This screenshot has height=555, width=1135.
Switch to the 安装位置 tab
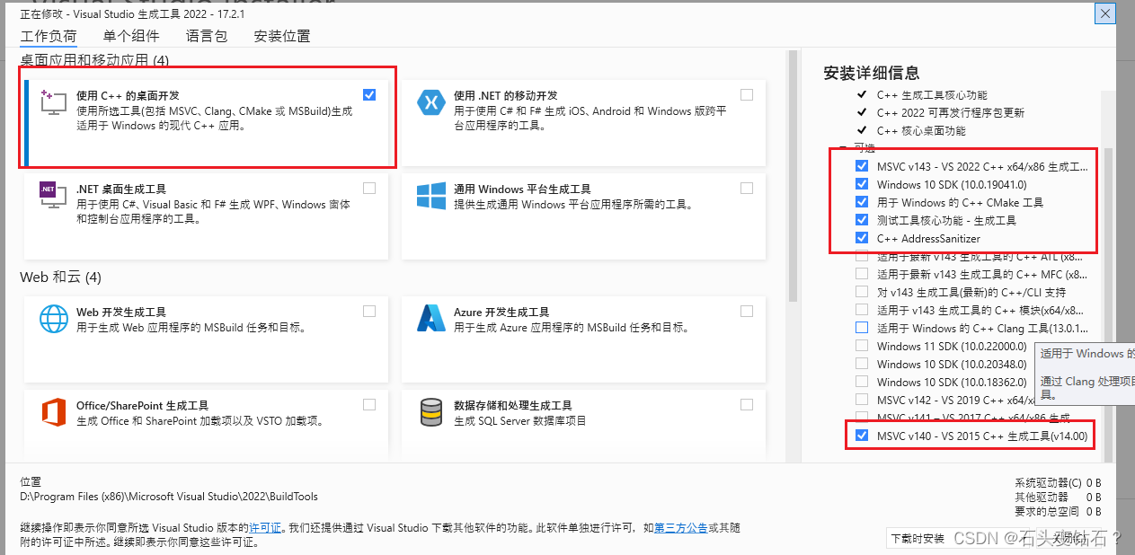[282, 37]
